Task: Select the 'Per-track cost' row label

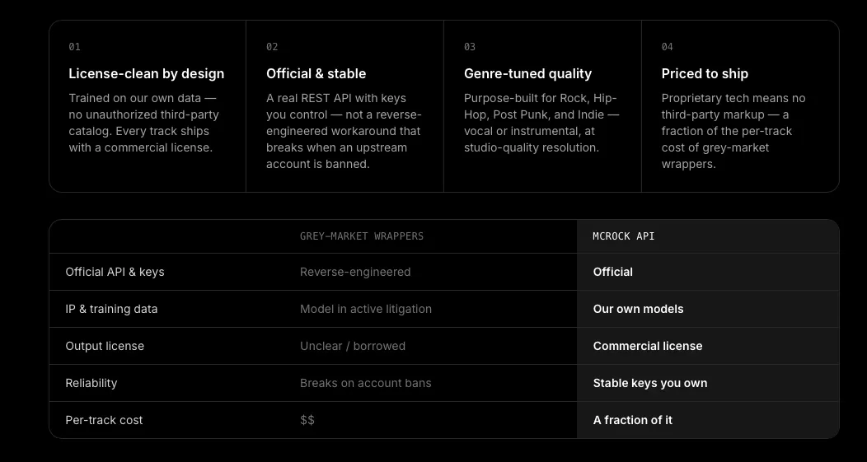Action: coord(104,420)
